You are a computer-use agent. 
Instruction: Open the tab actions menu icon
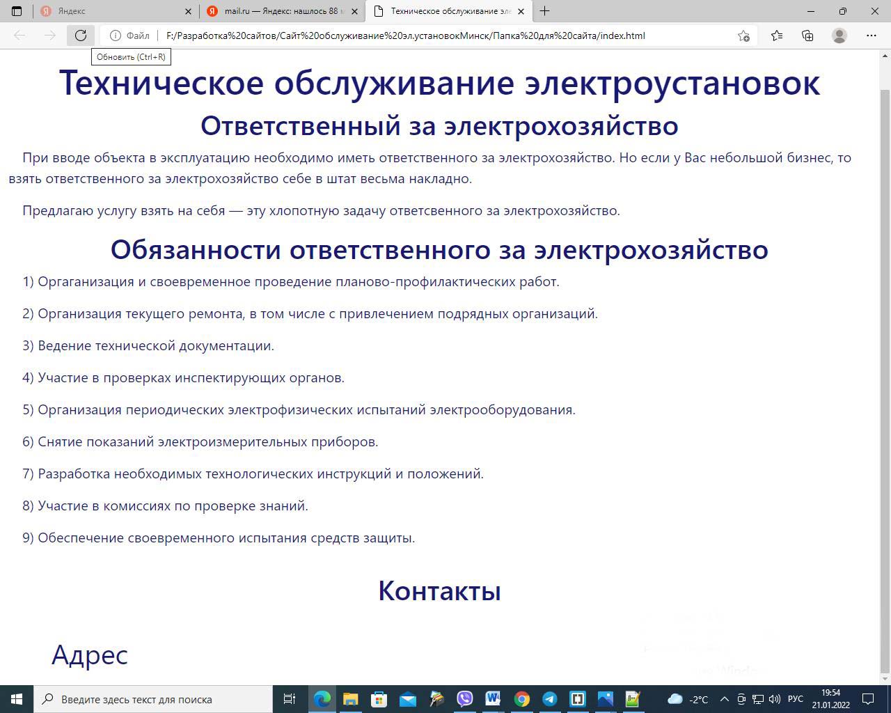click(17, 11)
